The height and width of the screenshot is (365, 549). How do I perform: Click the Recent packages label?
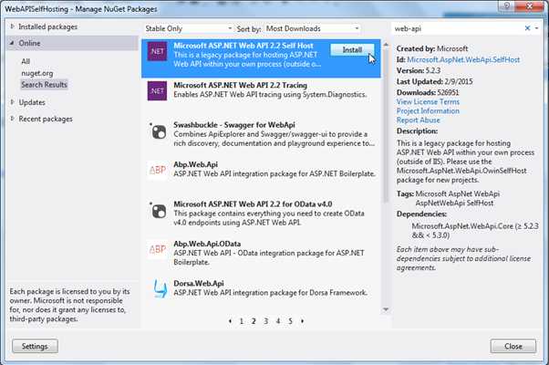coord(46,119)
